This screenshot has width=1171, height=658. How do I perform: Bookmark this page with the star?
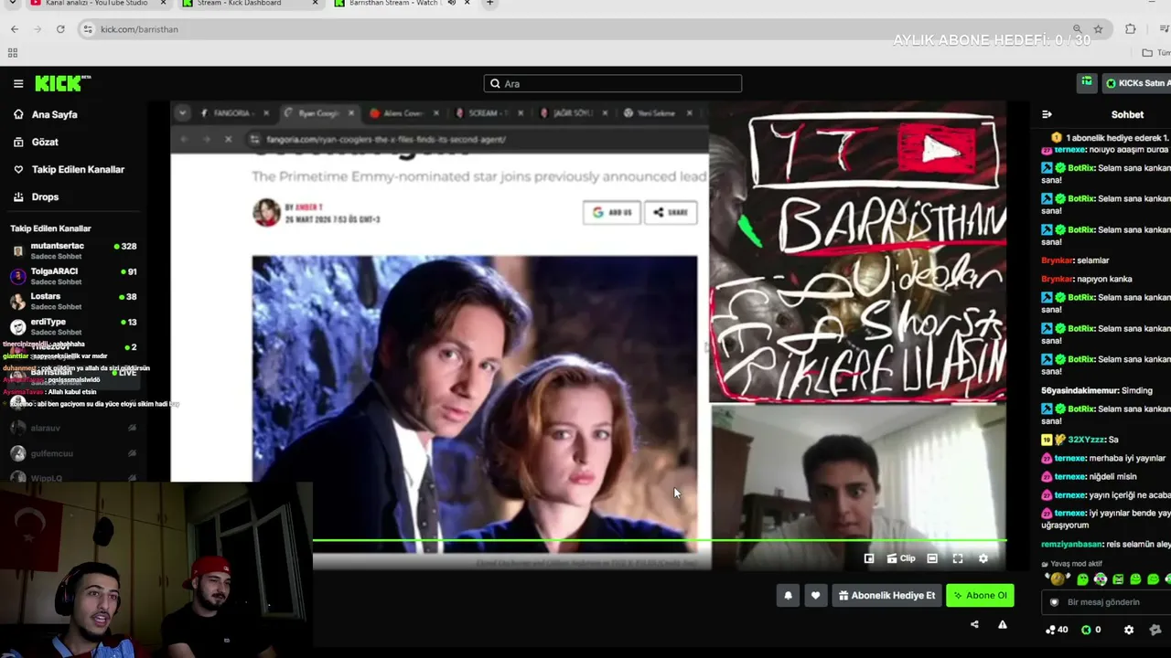click(1098, 29)
